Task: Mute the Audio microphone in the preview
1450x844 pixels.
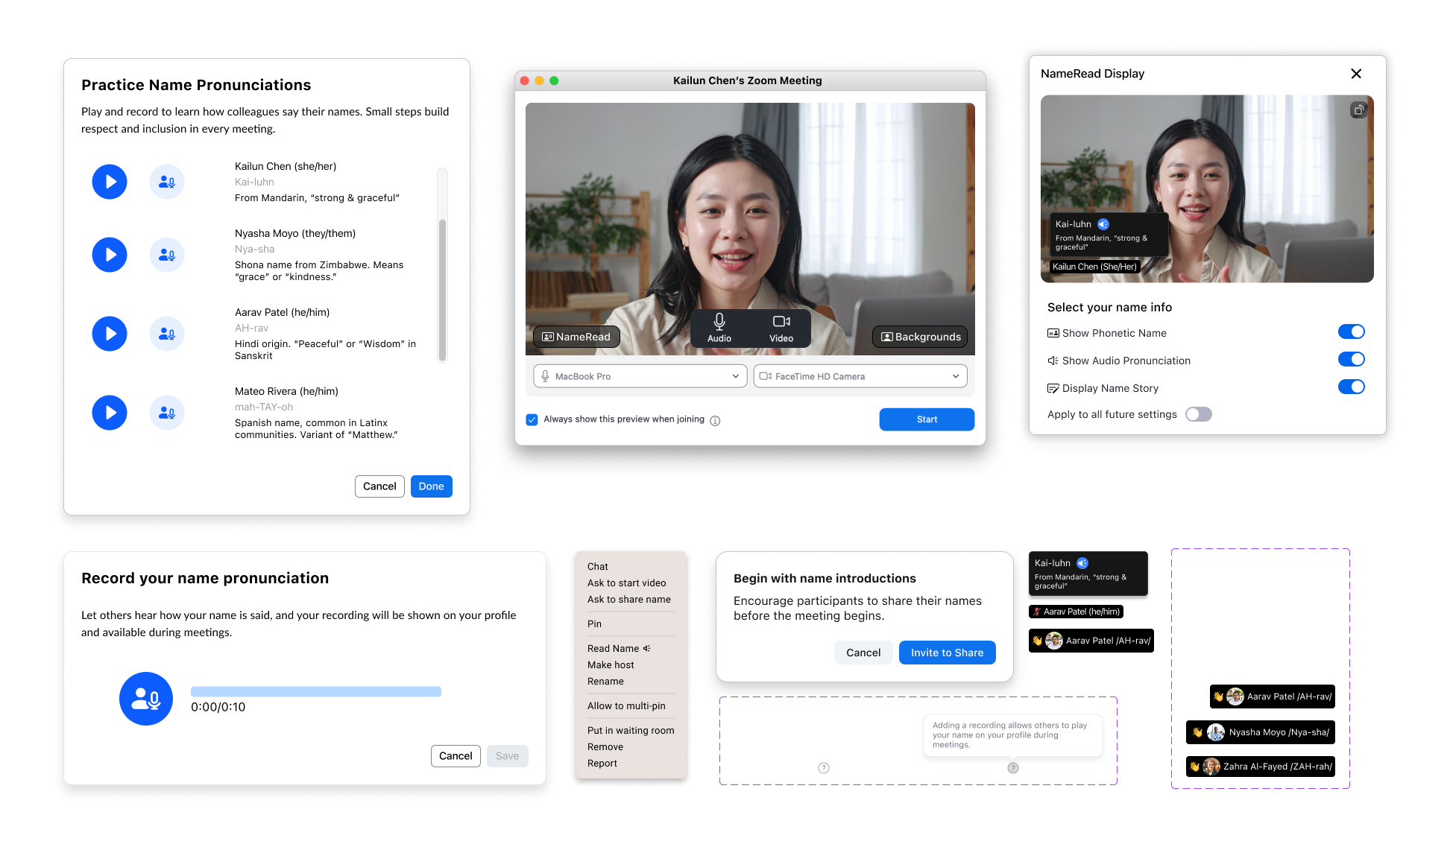Action: coord(719,328)
